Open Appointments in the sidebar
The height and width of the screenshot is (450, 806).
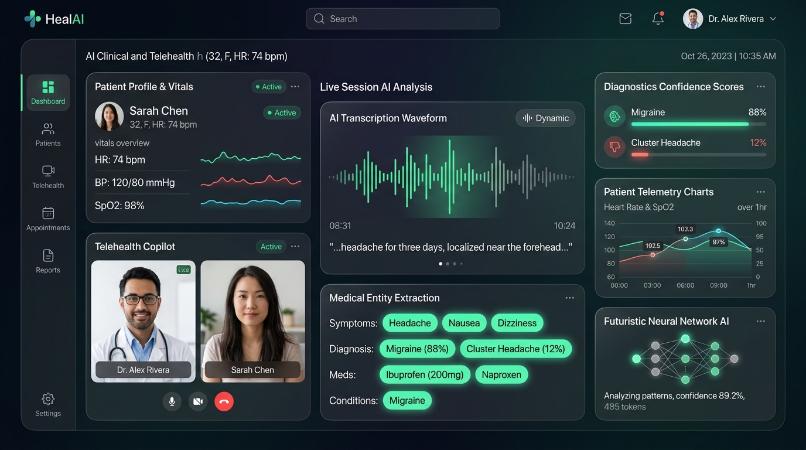click(x=48, y=219)
